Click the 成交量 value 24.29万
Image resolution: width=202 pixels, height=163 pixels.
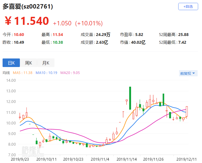(103, 35)
